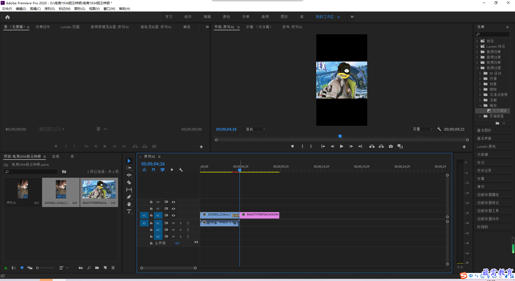Open program monitor settings wrench
The width and height of the screenshot is (515, 281).
pyautogui.click(x=439, y=129)
